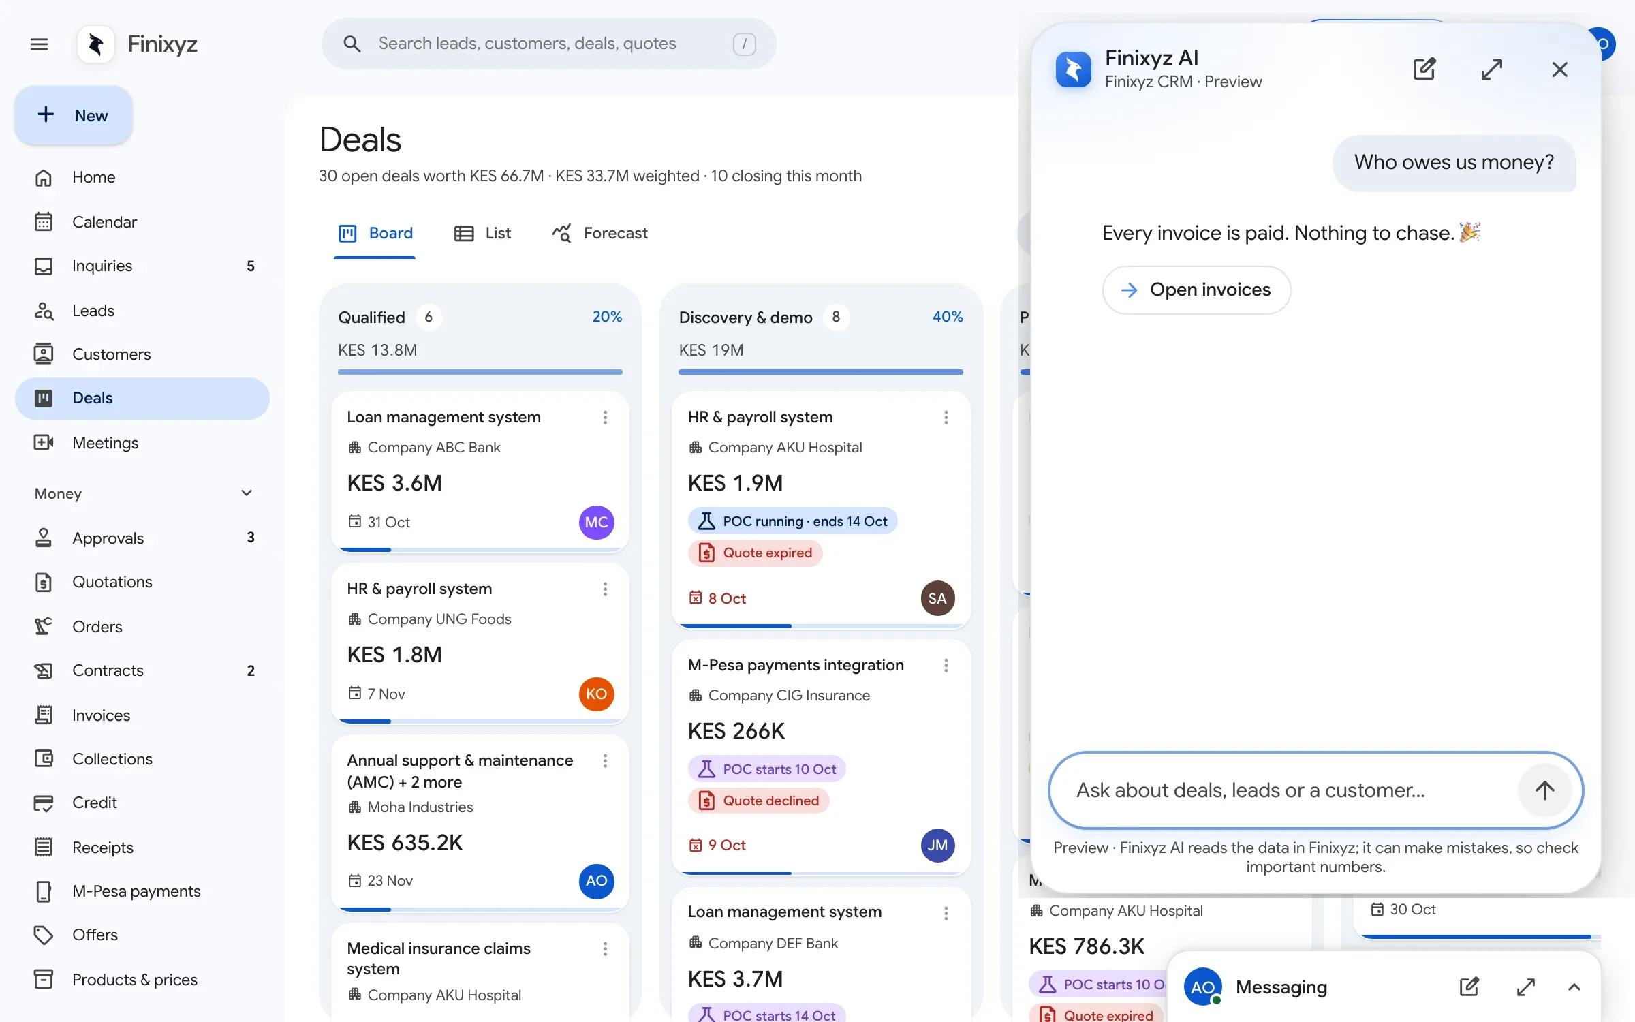
Task: Click the KO owner avatar
Action: click(x=596, y=694)
